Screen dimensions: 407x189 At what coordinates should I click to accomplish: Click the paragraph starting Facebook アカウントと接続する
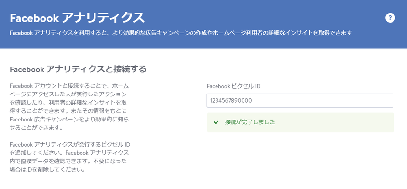coord(69,107)
